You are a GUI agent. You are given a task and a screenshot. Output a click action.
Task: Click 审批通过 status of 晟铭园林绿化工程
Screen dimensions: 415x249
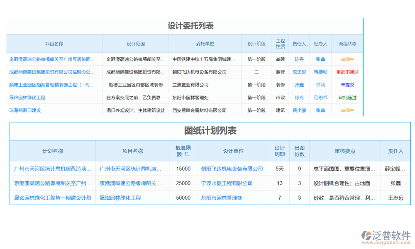tap(347, 98)
